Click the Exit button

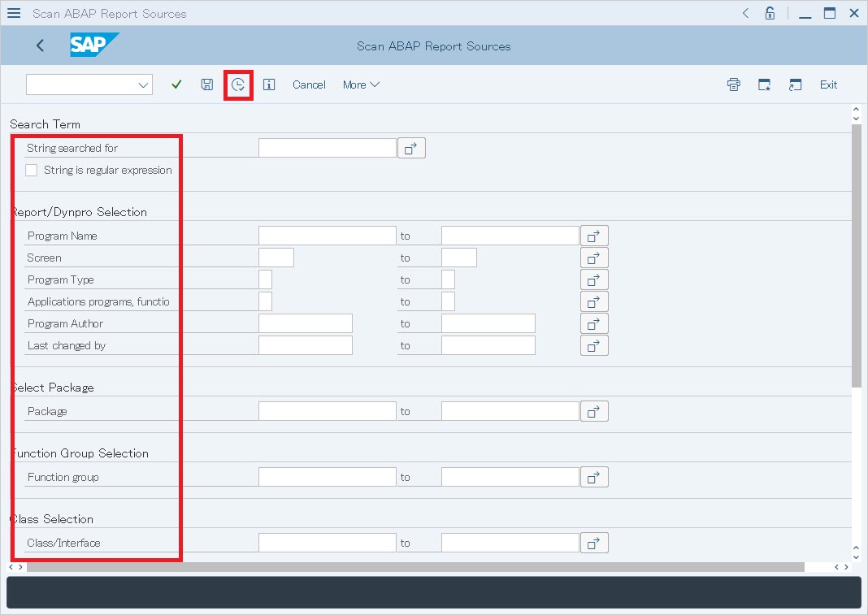click(828, 84)
